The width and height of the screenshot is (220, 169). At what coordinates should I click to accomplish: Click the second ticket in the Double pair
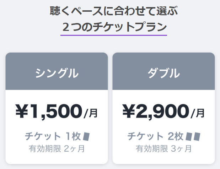(x=197, y=137)
